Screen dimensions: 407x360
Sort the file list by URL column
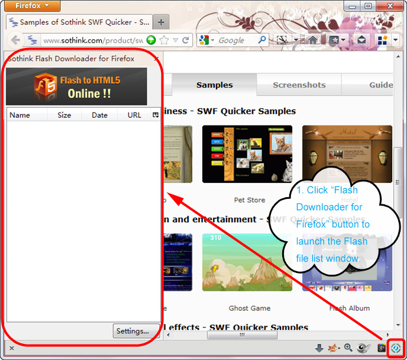pos(134,115)
